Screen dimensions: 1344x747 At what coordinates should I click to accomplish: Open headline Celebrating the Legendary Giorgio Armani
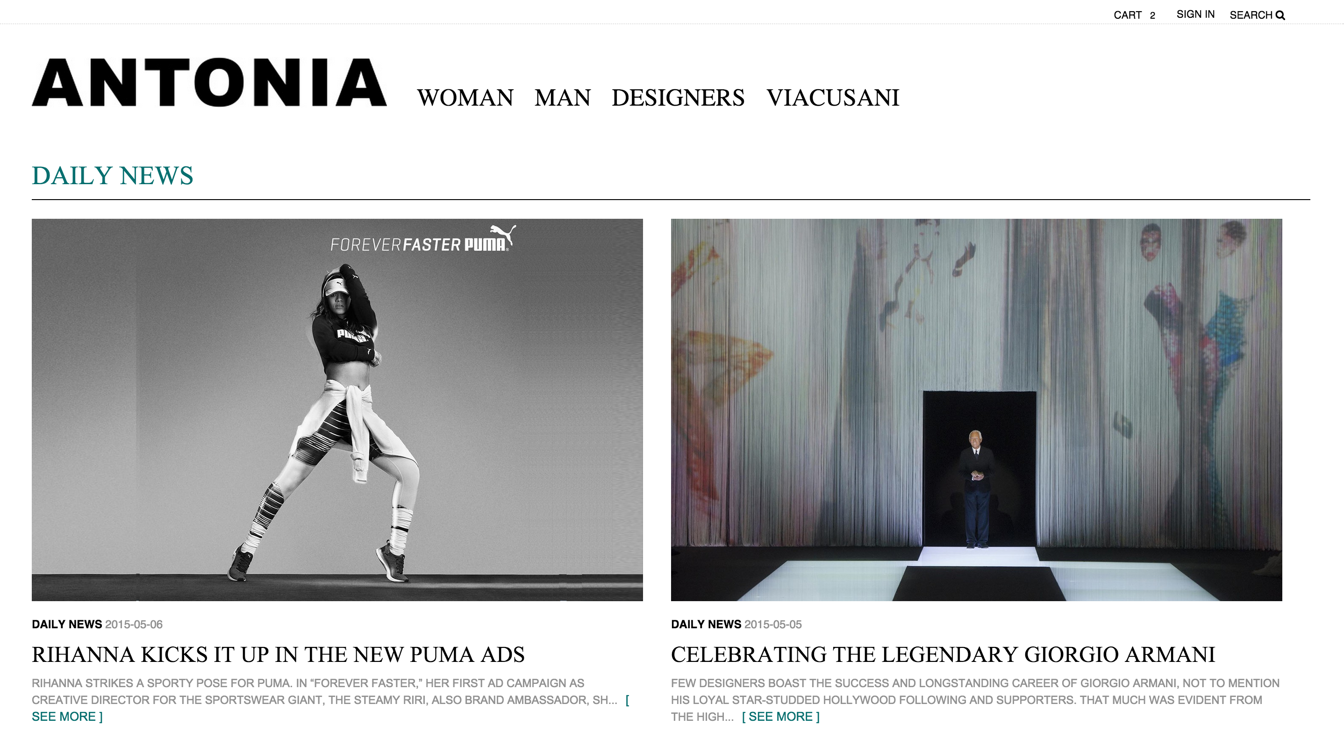pyautogui.click(x=943, y=654)
